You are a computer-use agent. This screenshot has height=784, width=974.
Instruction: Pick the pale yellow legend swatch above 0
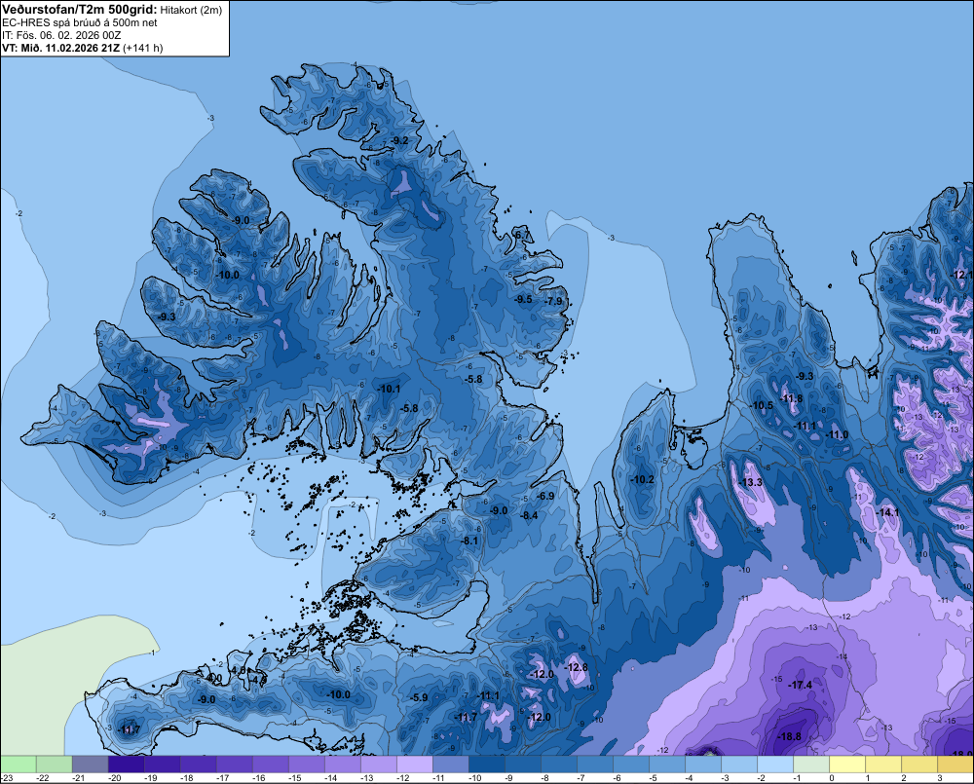tap(848, 764)
